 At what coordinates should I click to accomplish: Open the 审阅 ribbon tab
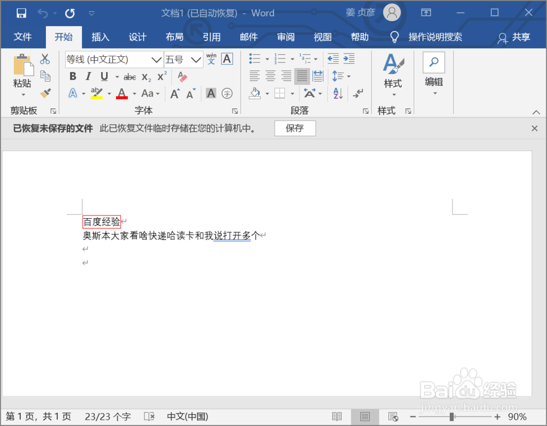click(285, 37)
